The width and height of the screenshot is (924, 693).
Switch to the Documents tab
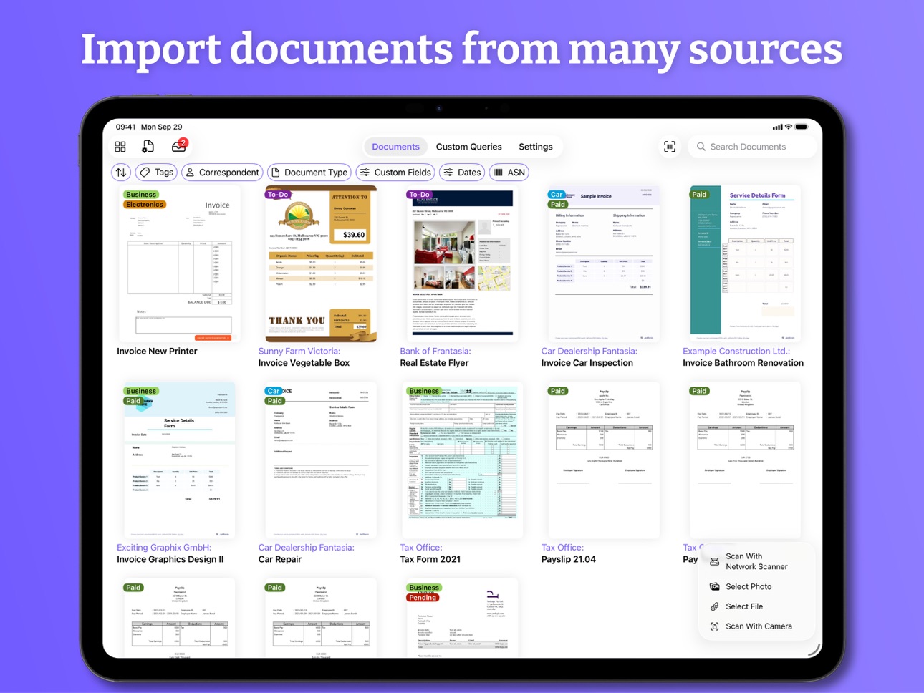tap(395, 147)
